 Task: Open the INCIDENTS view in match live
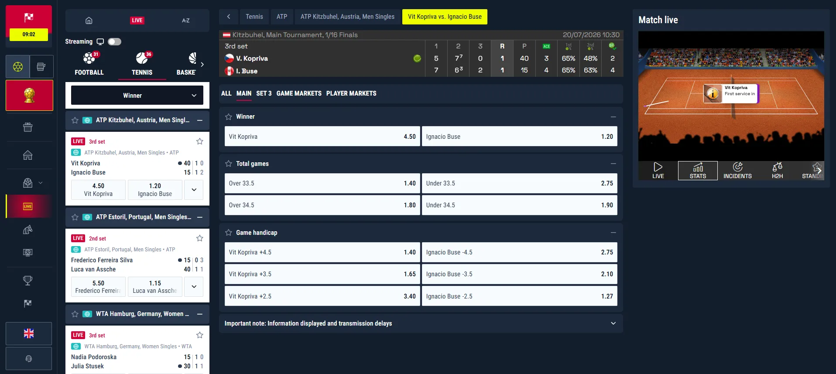pyautogui.click(x=737, y=171)
